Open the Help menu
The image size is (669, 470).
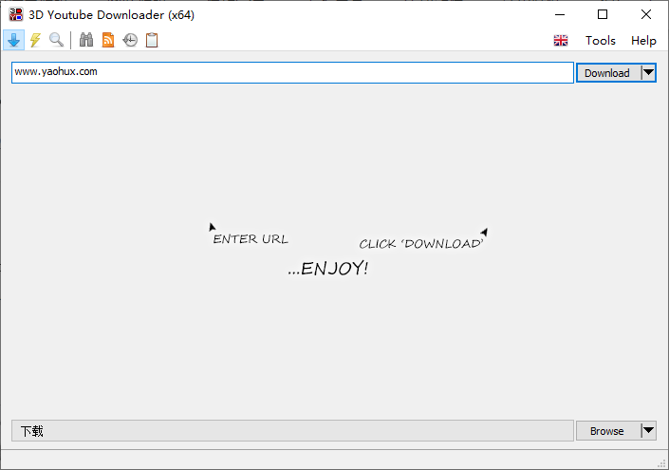coord(643,41)
